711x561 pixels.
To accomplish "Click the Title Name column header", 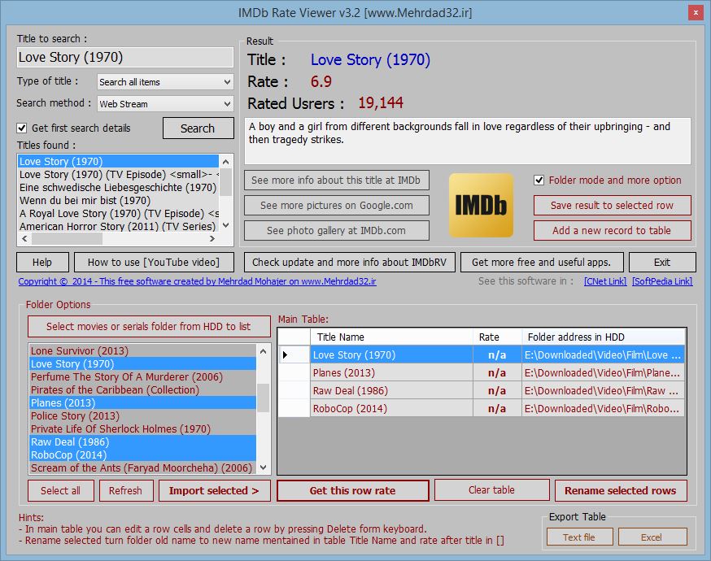I will click(392, 337).
